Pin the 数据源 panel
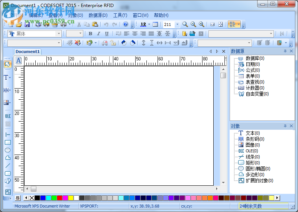 tap(285, 51)
